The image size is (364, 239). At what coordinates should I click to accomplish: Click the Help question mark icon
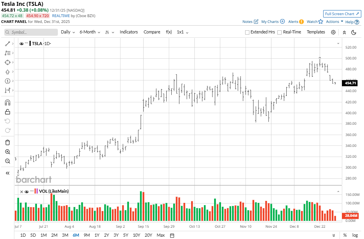coord(357,22)
